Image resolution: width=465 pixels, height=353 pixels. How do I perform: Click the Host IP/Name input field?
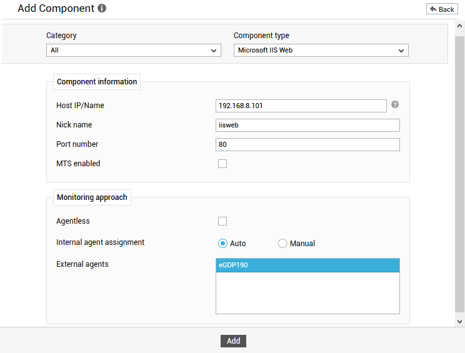301,106
